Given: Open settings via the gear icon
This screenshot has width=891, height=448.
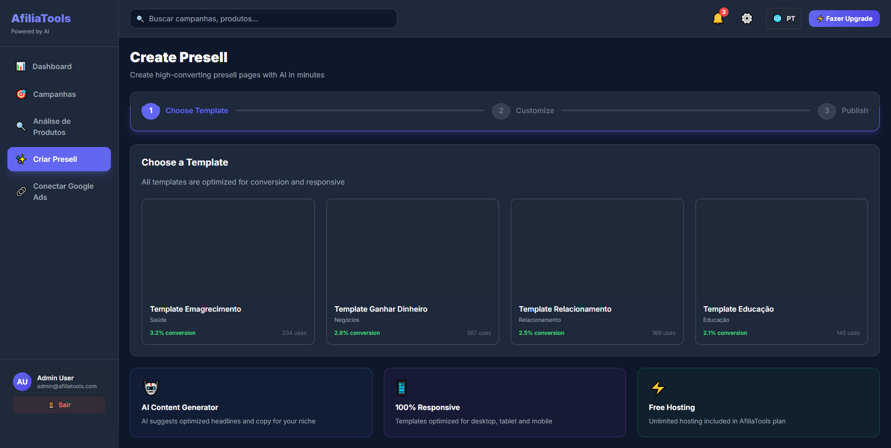Looking at the screenshot, I should click(747, 18).
